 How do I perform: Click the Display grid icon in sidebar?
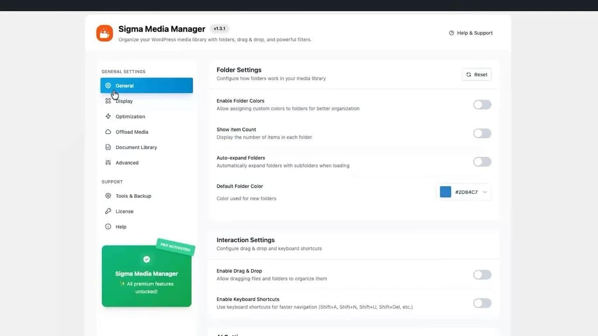point(108,101)
